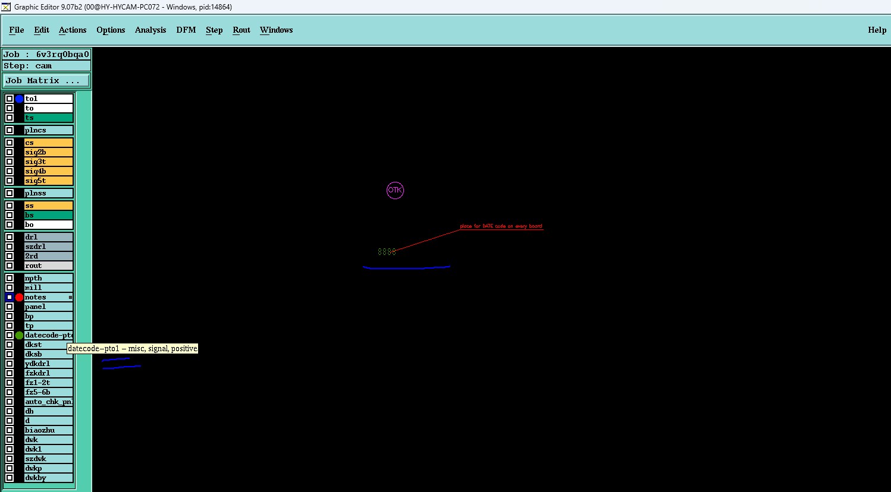
Task: Select the dksb layer name
Action: click(x=49, y=354)
